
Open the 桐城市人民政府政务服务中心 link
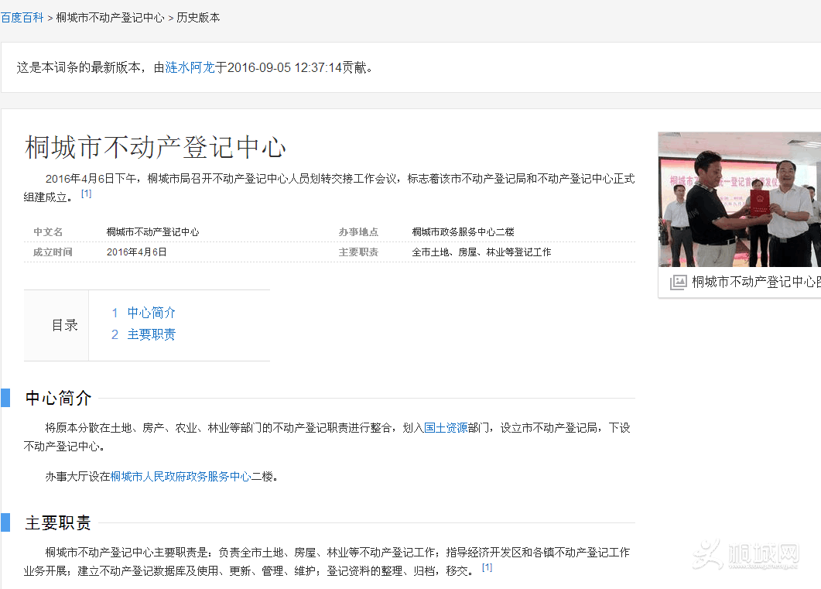pyautogui.click(x=180, y=477)
